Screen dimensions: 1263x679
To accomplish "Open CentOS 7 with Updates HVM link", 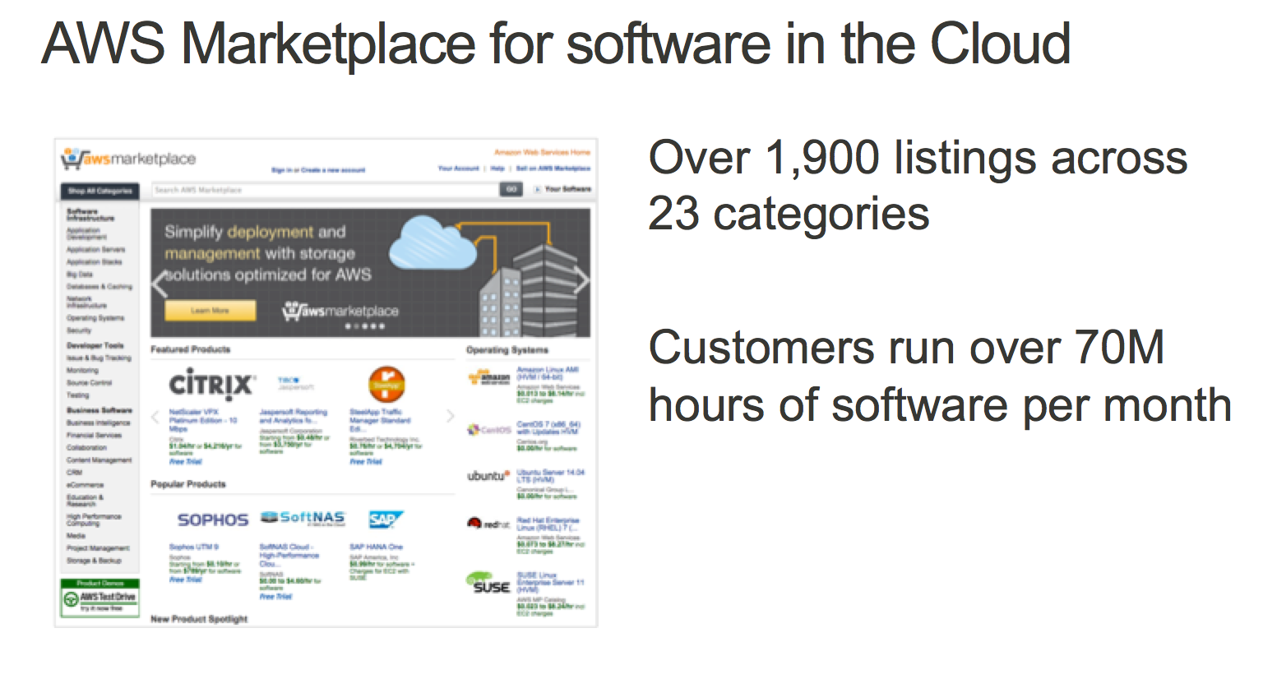I will pos(548,427).
